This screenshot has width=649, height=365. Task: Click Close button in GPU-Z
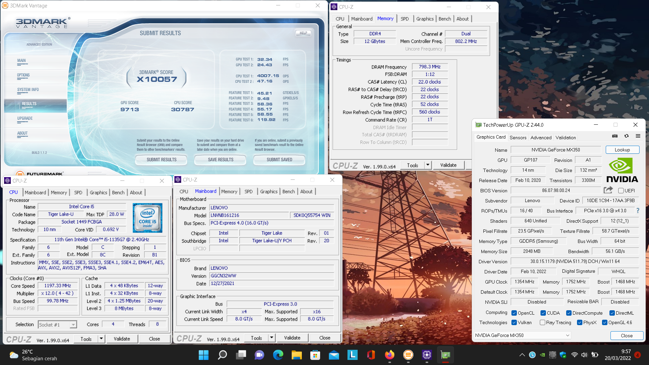[x=627, y=336]
